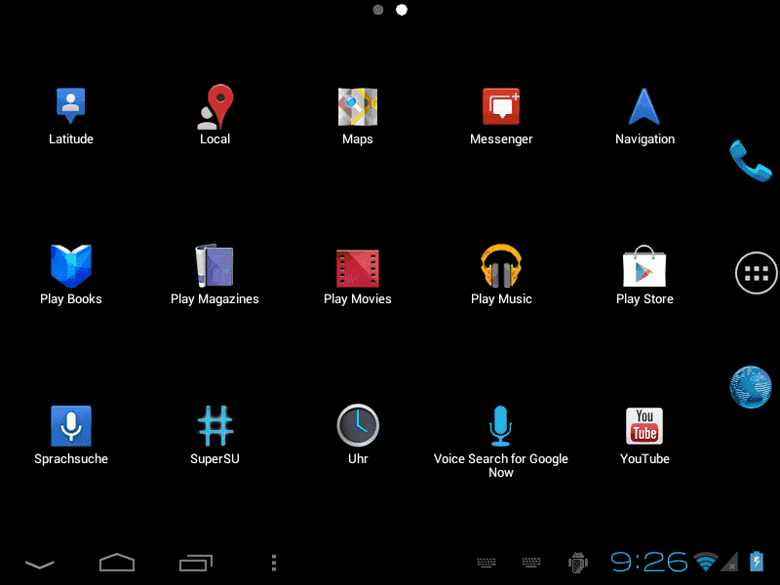Launch the browser globe icon

click(x=751, y=387)
